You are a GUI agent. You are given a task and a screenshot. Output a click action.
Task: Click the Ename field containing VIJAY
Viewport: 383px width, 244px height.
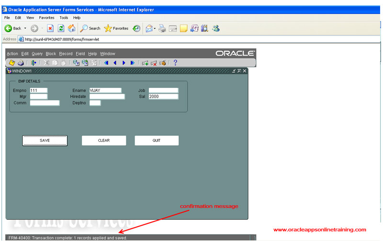tap(105, 90)
